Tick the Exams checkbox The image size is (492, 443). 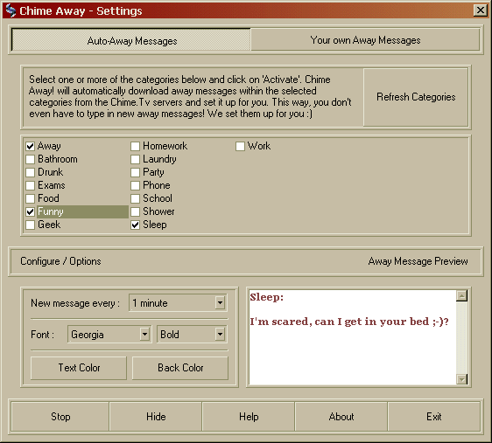point(30,185)
